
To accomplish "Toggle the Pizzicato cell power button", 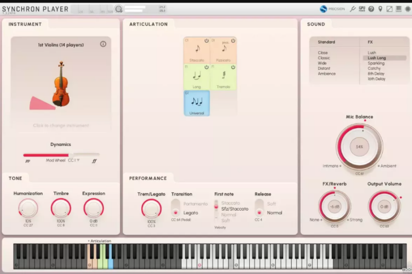I will coord(233,41).
